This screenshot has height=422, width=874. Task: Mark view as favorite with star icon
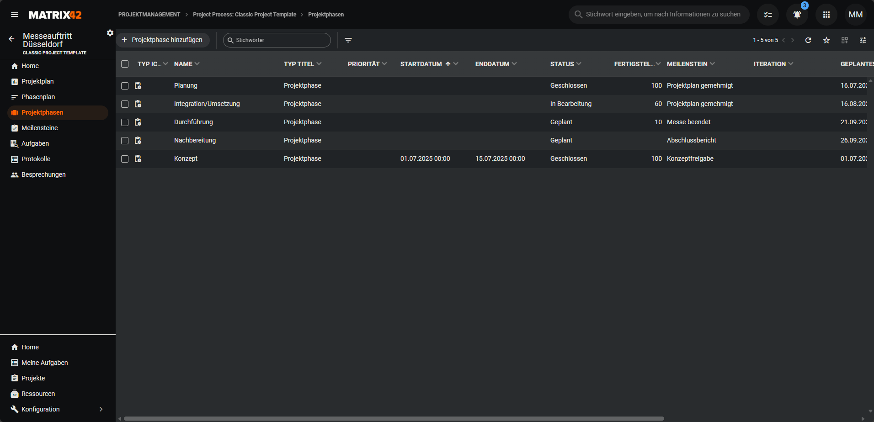pyautogui.click(x=826, y=40)
